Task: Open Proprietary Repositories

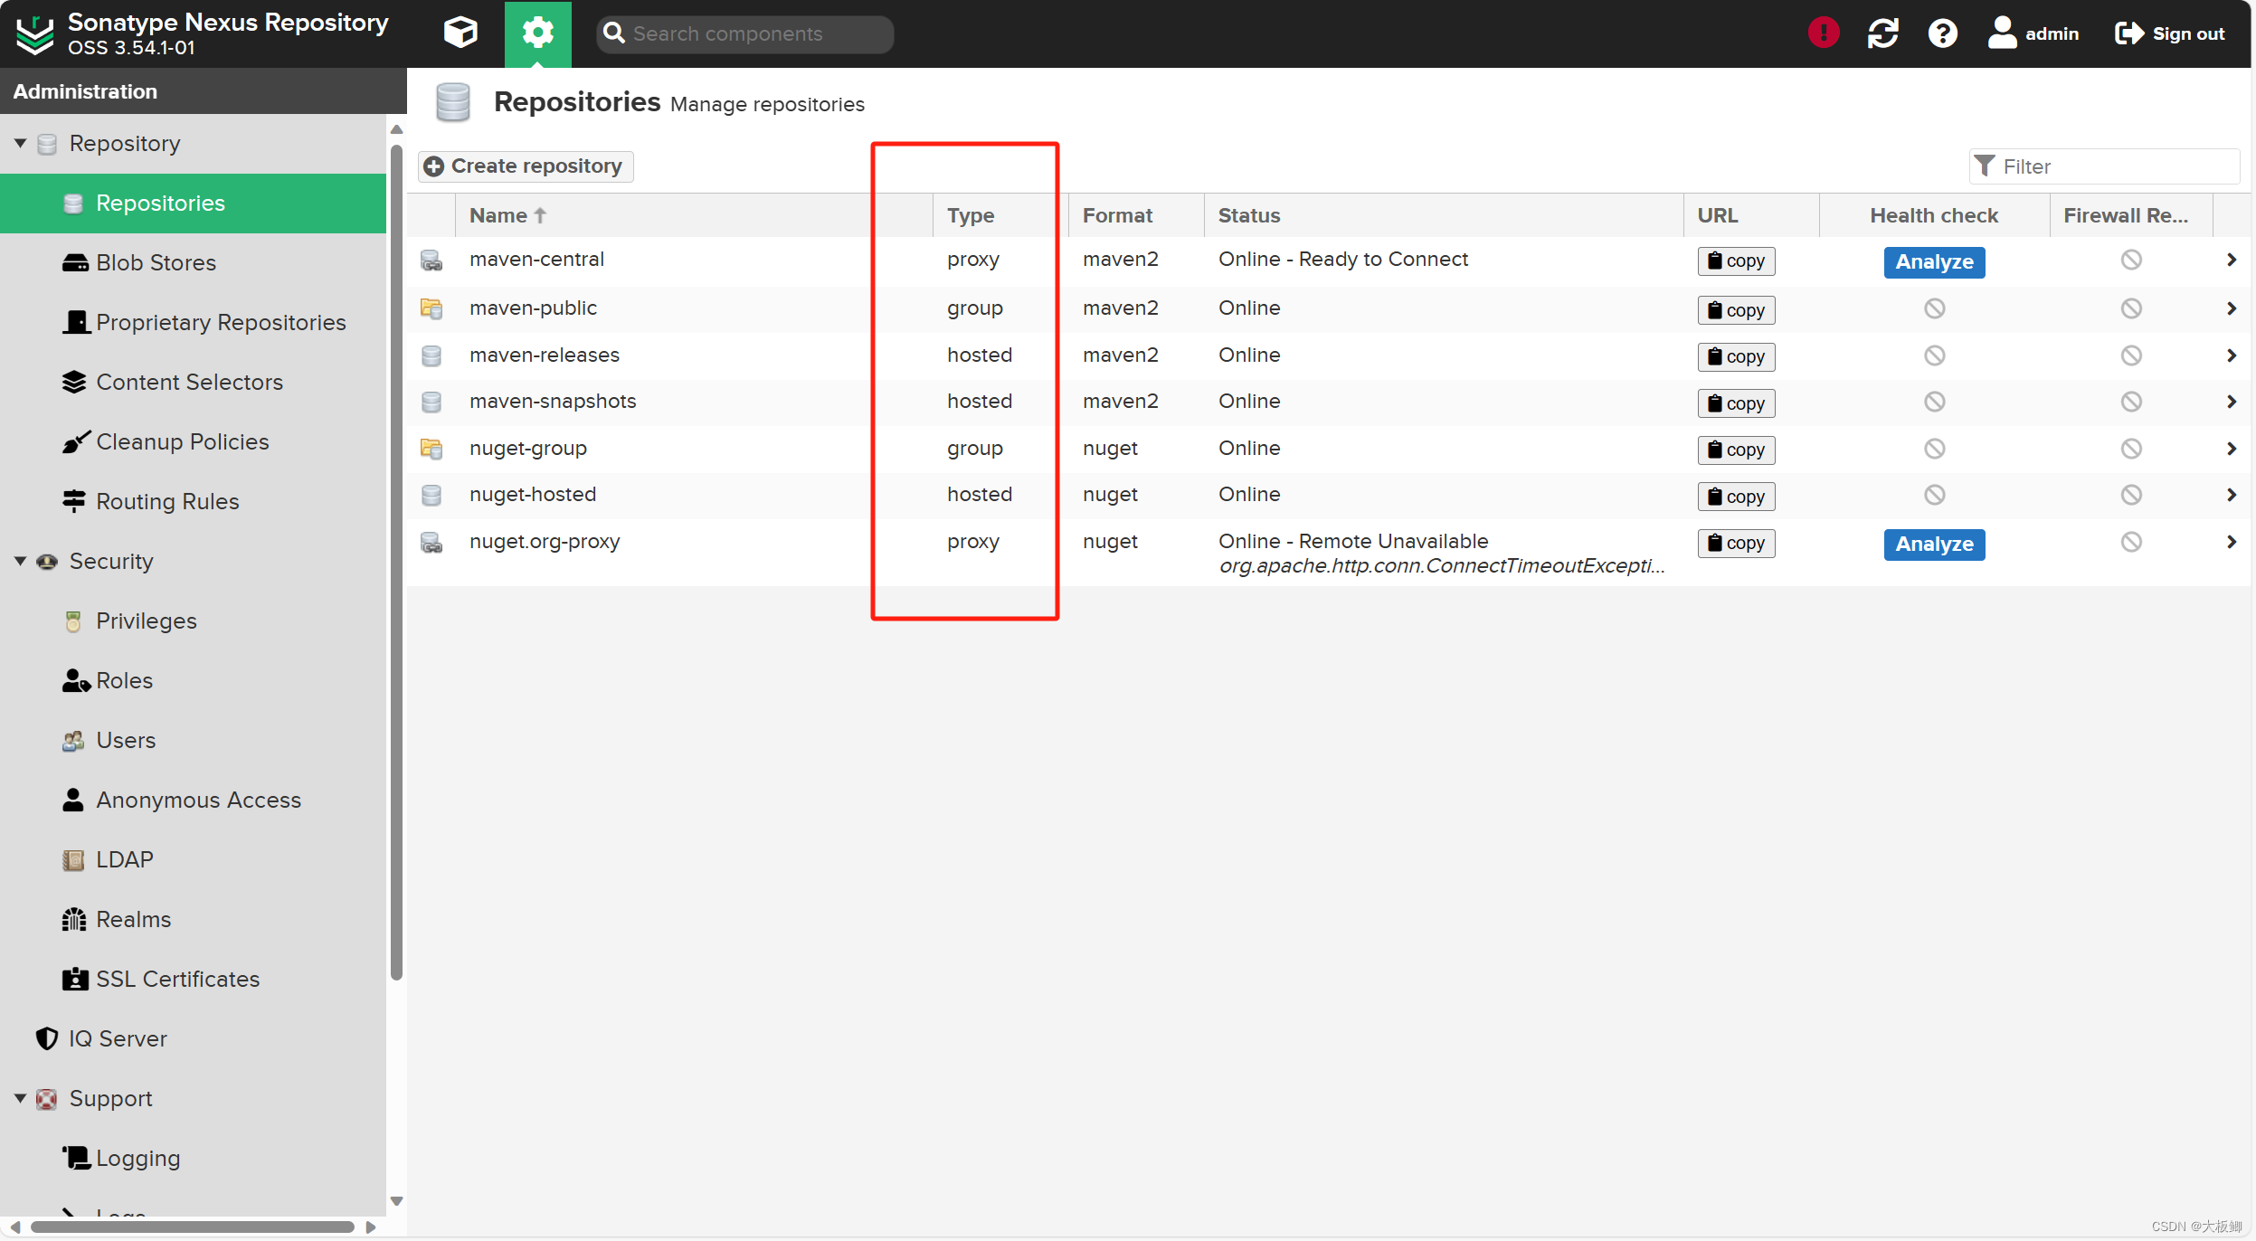Action: click(x=193, y=322)
